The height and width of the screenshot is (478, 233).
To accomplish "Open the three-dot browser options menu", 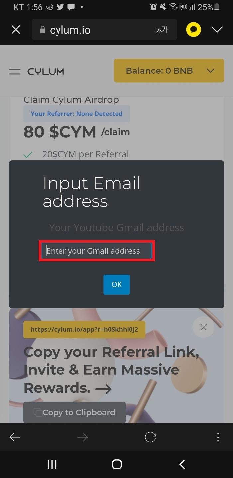I will (218, 437).
